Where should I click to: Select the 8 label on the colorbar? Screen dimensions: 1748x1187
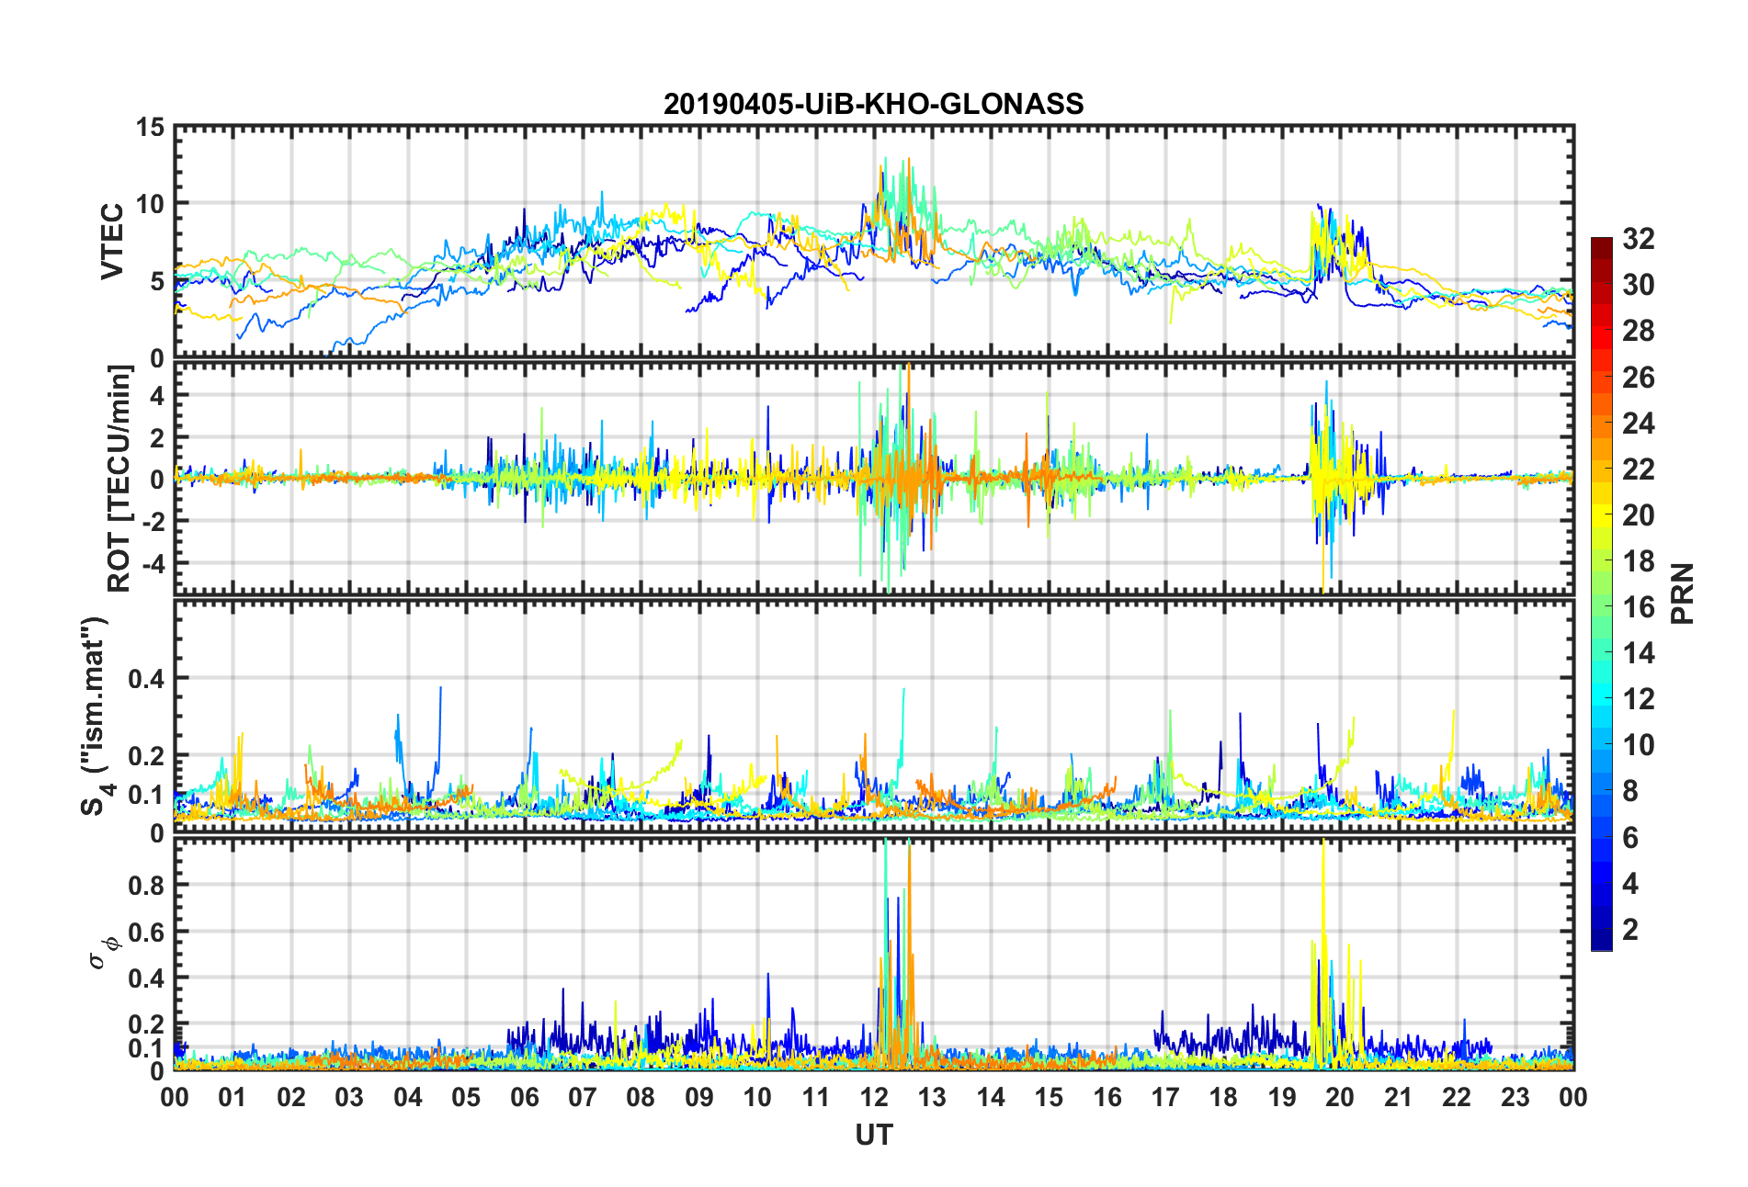[1630, 791]
